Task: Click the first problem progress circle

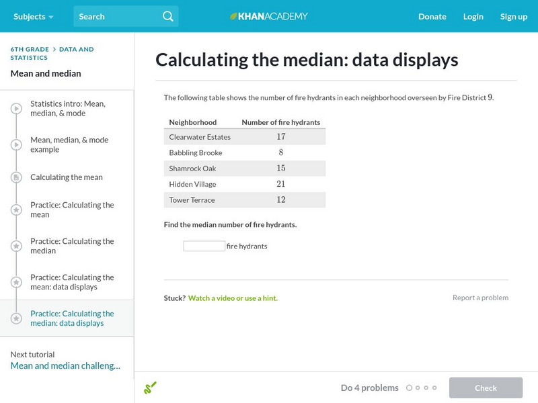Action: click(x=409, y=388)
